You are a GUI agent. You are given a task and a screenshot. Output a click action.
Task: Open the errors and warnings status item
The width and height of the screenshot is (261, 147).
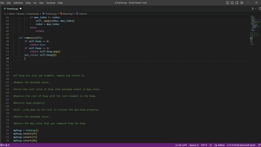coord(5,145)
